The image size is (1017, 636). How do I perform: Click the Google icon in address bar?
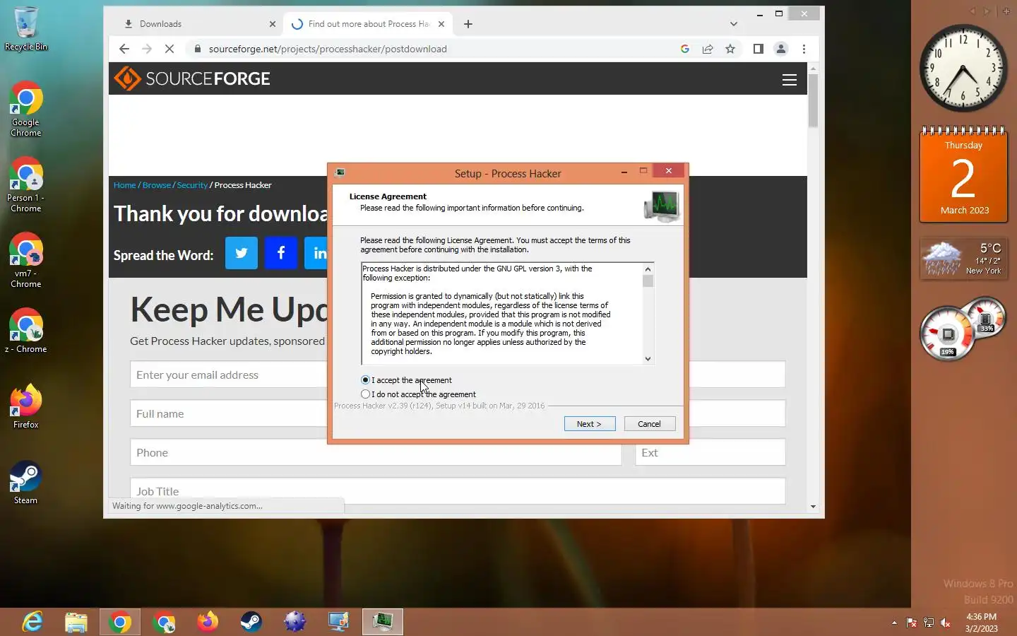pos(684,49)
